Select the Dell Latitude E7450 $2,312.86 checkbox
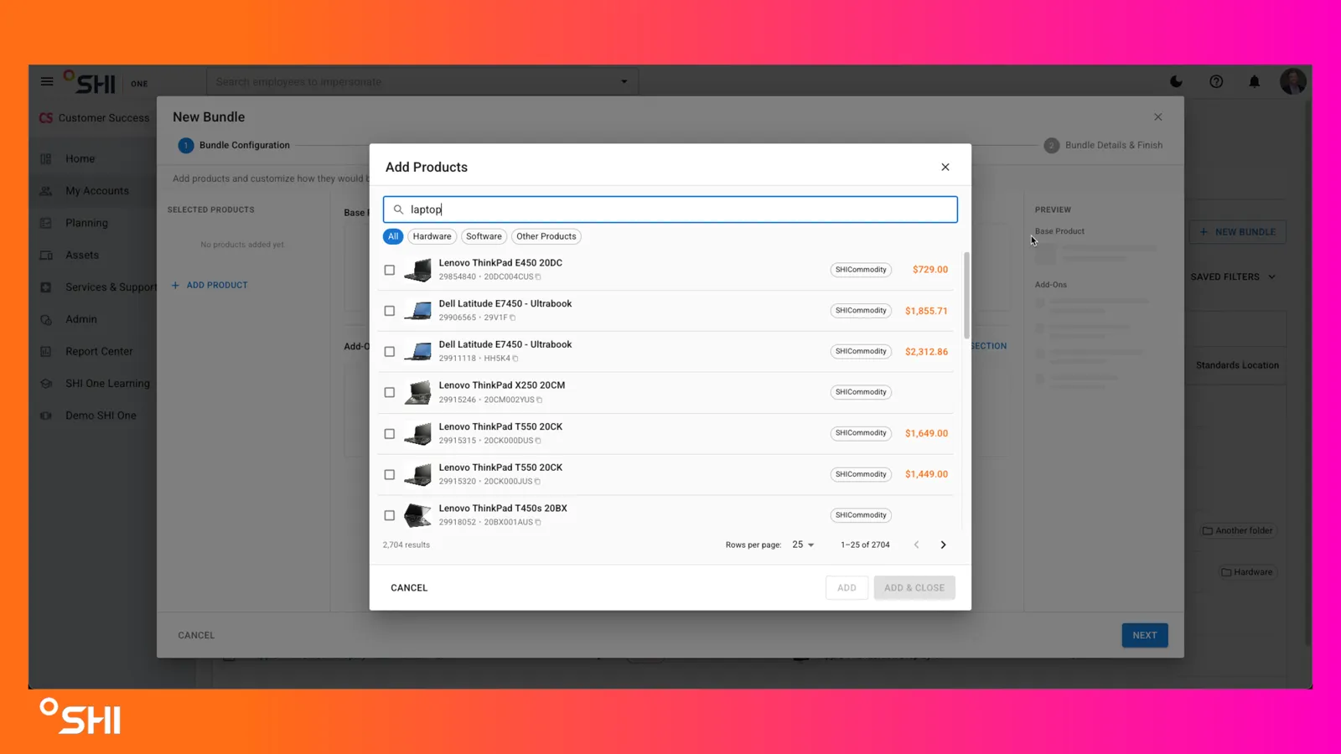The width and height of the screenshot is (1341, 754). point(390,352)
